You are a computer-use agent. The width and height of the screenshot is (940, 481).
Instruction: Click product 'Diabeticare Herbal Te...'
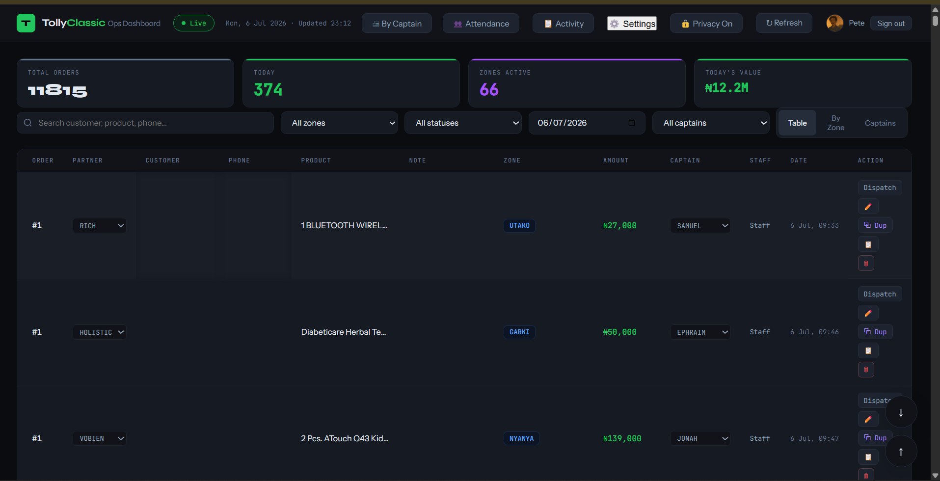pos(344,332)
